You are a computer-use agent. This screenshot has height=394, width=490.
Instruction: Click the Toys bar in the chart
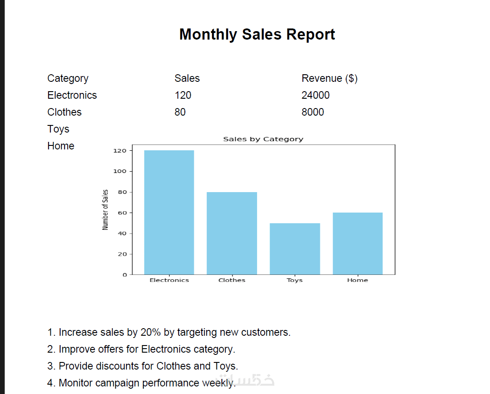(294, 249)
